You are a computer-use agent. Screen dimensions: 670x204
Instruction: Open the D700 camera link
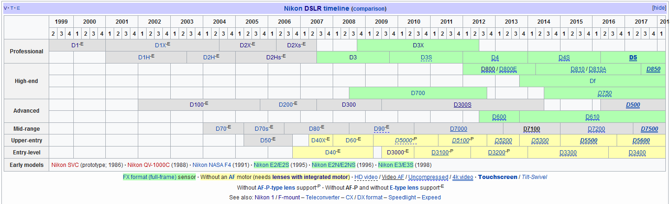[418, 93]
